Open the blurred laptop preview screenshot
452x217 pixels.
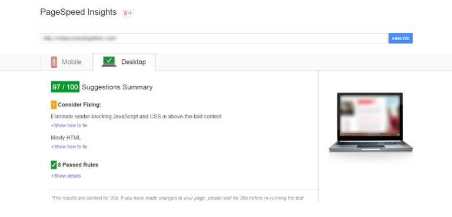coord(370,122)
